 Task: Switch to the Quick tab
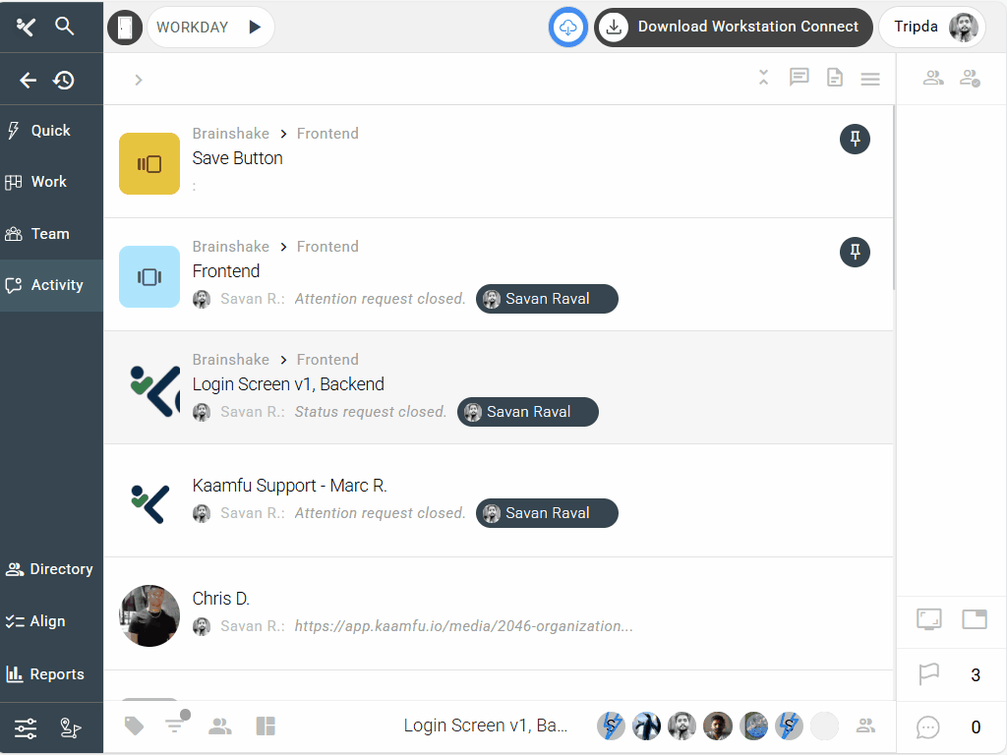51,131
